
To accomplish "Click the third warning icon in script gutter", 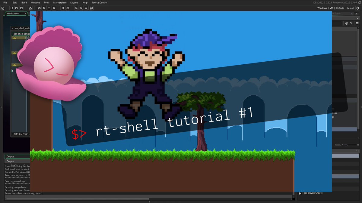I will [14, 65].
